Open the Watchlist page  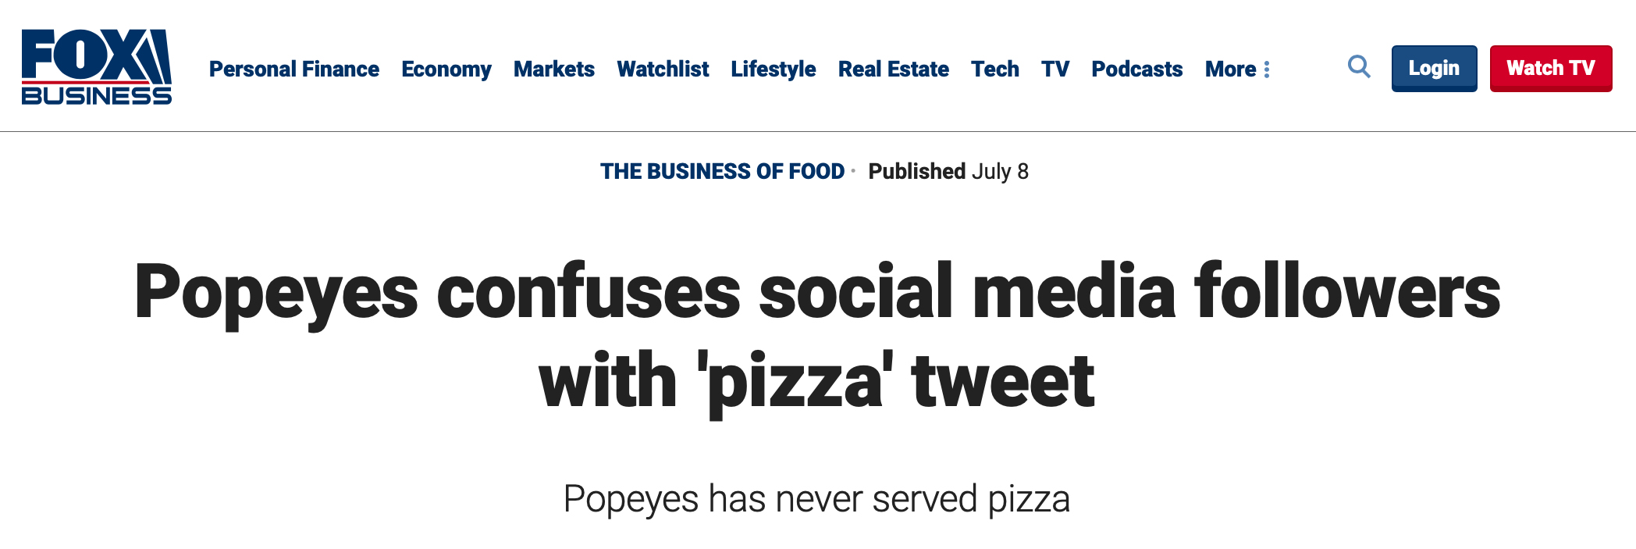[663, 70]
